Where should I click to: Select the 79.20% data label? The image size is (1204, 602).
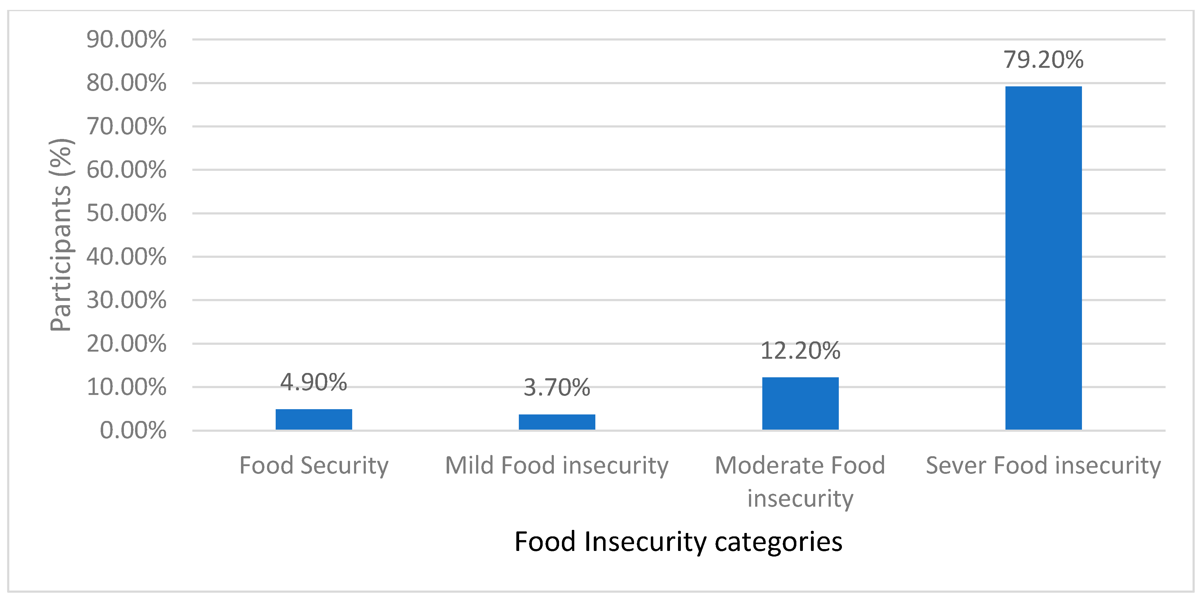coord(1043,59)
